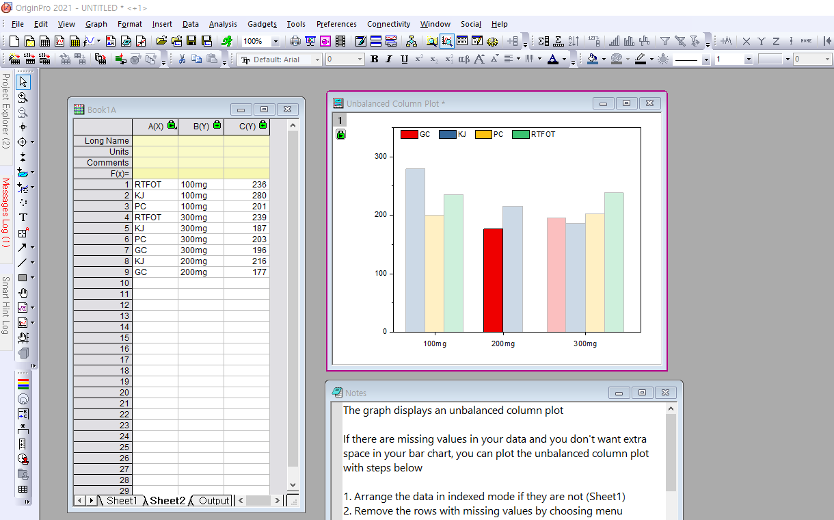Toggle lock on column C(Y)
The width and height of the screenshot is (834, 520).
coord(263,125)
